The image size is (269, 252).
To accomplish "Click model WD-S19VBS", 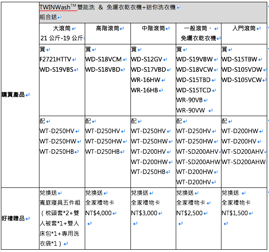I will [x=56, y=70].
